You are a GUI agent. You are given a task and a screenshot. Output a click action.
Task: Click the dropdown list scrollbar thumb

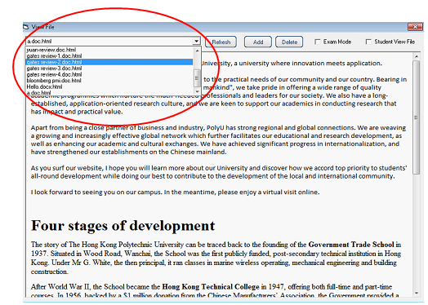click(x=197, y=78)
